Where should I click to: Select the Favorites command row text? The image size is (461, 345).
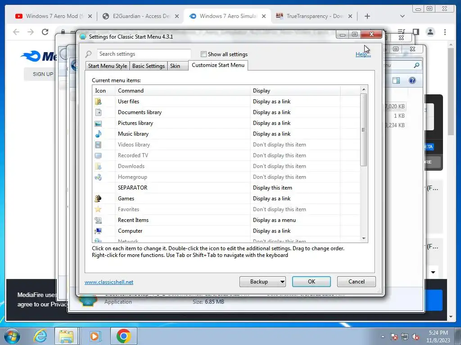pyautogui.click(x=128, y=209)
